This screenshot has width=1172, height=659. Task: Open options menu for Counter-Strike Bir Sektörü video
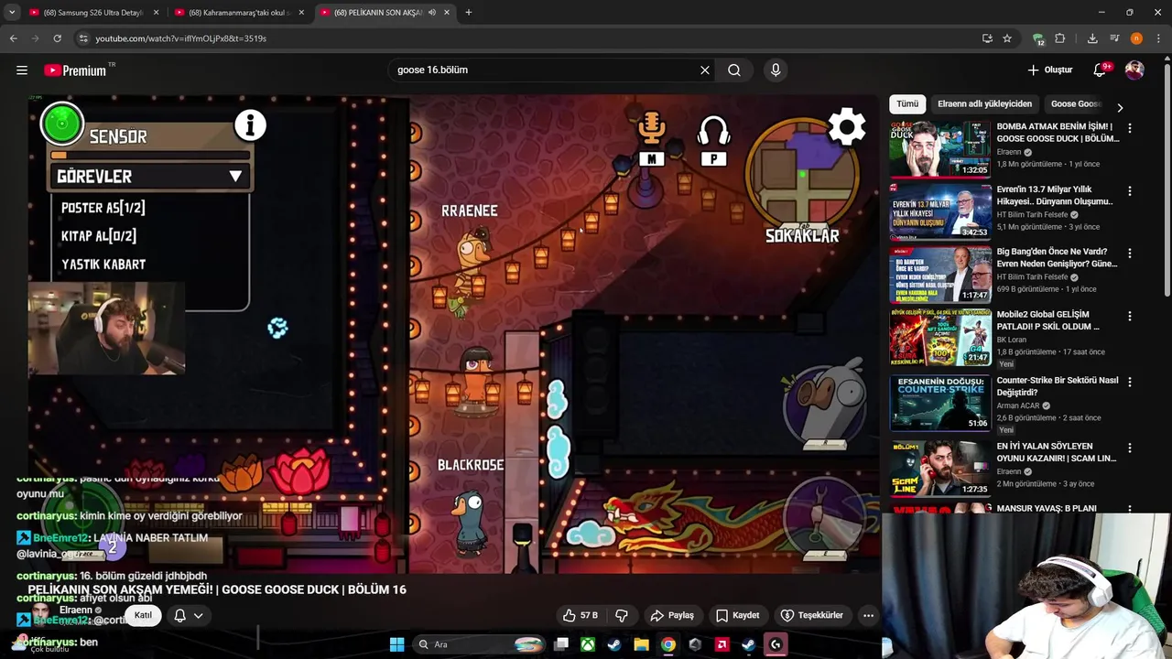coord(1130,383)
